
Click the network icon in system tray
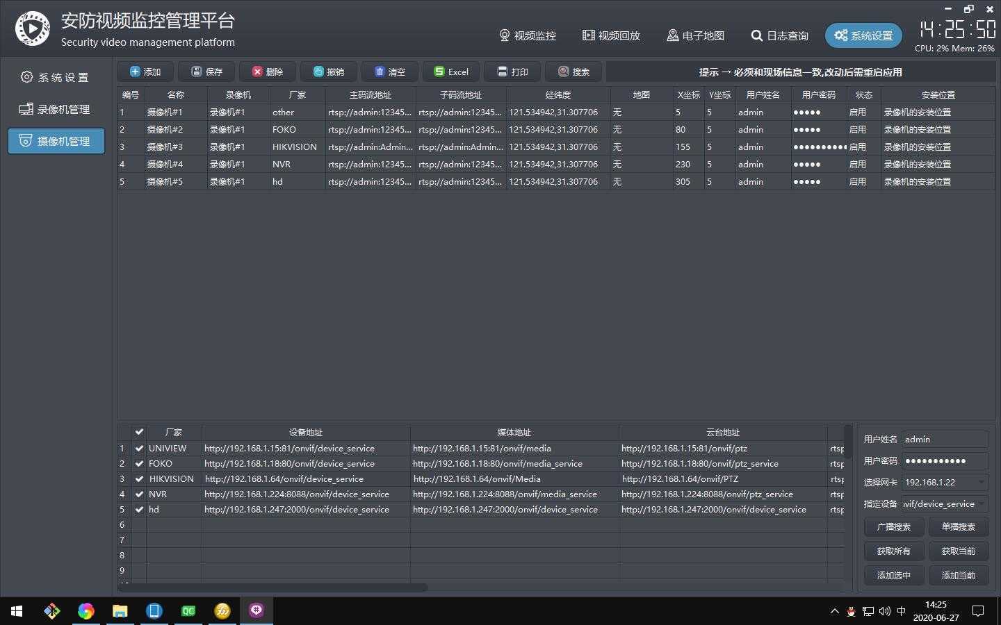click(868, 611)
